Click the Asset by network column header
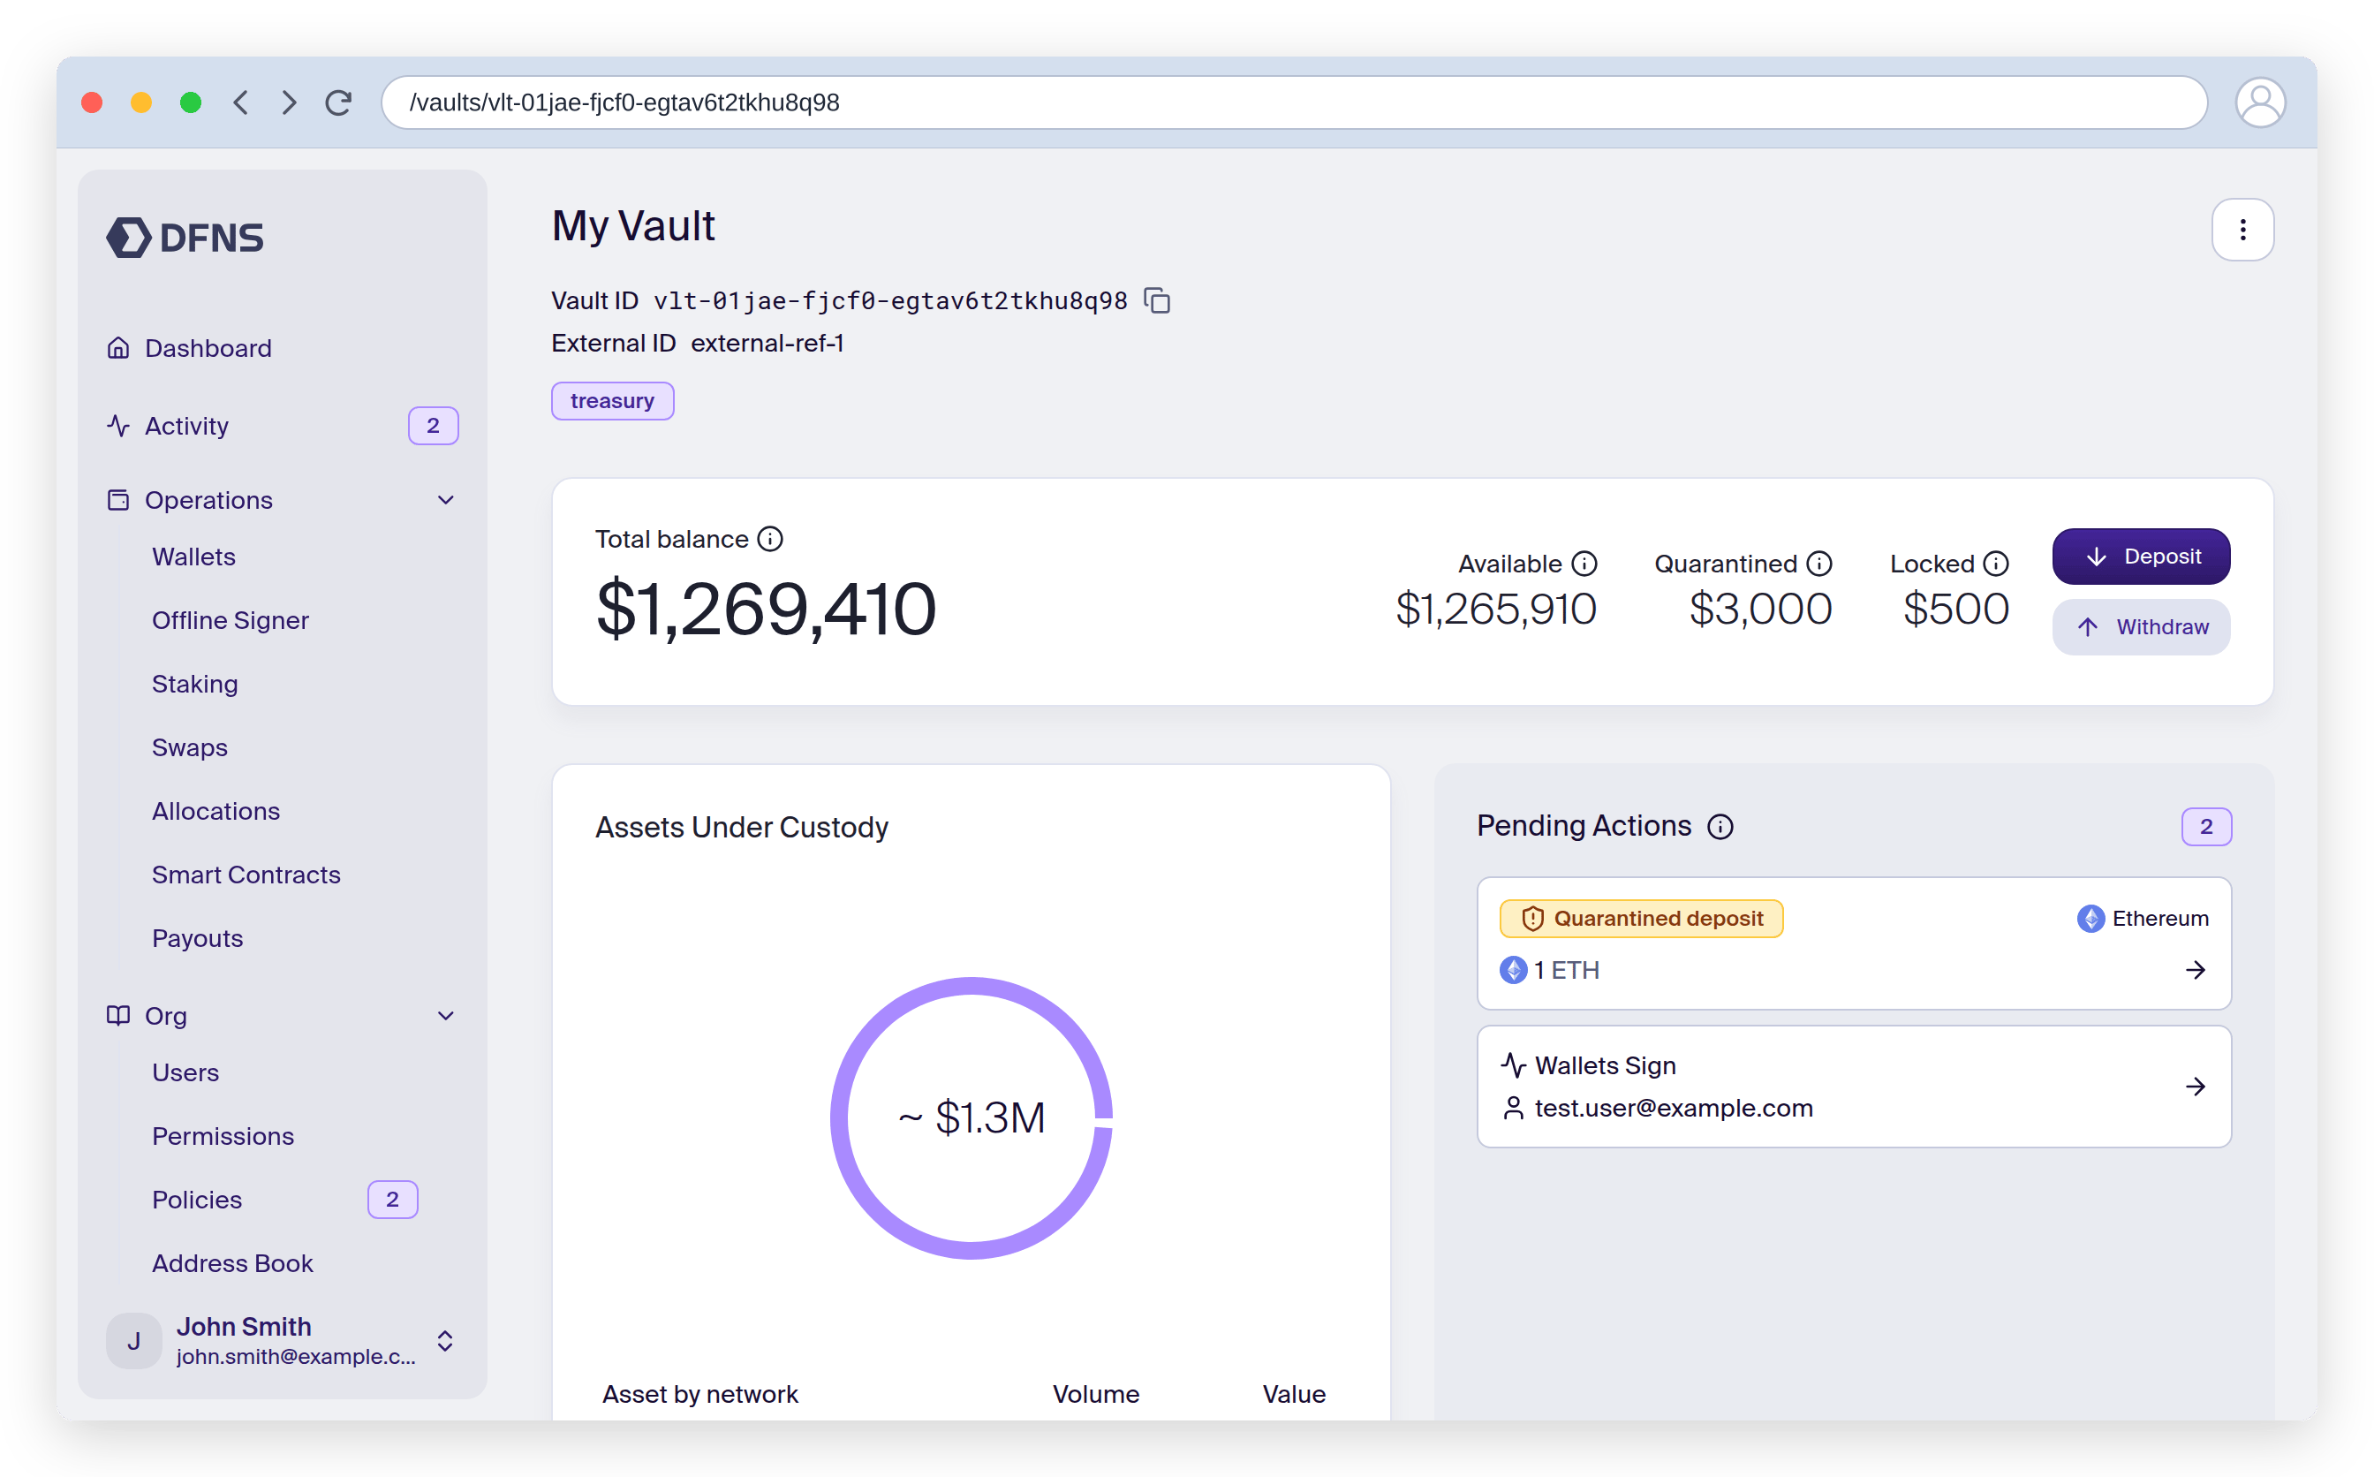The height and width of the screenshot is (1477, 2374). coord(699,1394)
